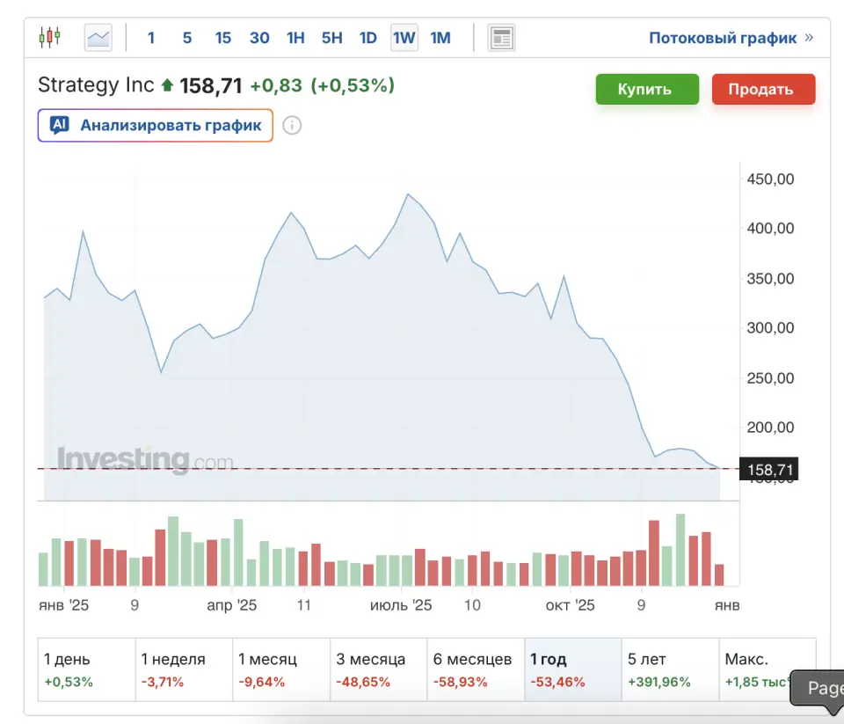The width and height of the screenshot is (844, 724).
Task: Toggle the active 1W weekly timeframe
Action: point(404,38)
